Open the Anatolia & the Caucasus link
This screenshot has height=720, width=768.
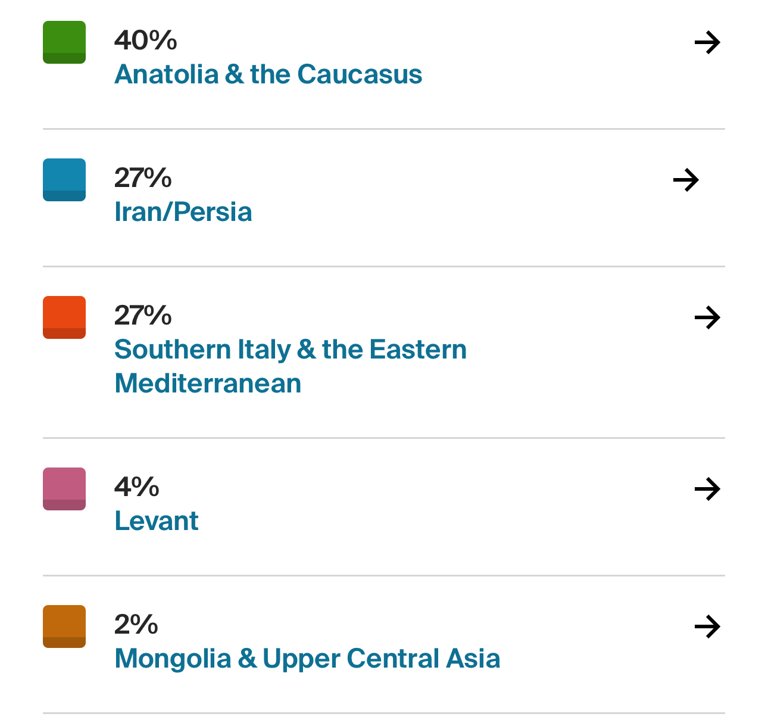point(269,74)
